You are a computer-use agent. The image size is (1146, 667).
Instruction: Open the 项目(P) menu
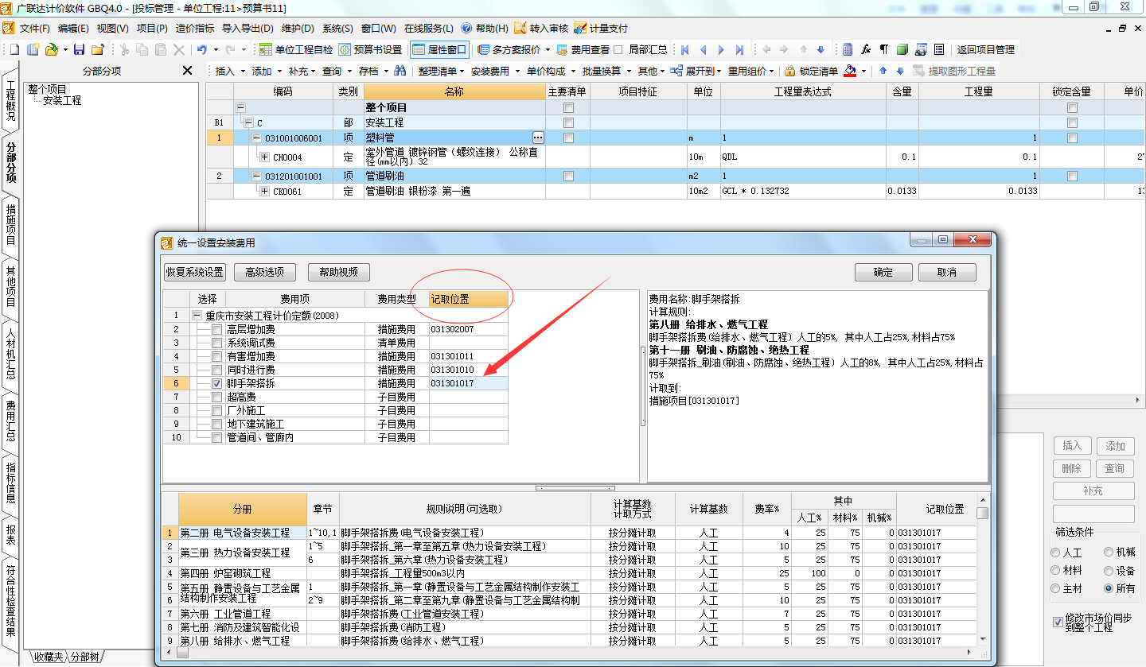pyautogui.click(x=152, y=28)
